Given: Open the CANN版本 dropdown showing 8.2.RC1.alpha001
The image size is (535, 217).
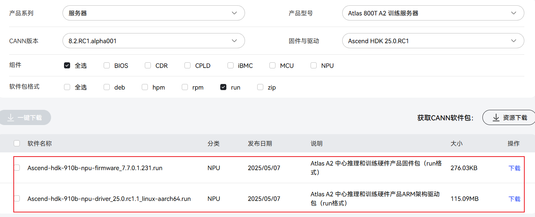Looking at the screenshot, I should 154,41.
